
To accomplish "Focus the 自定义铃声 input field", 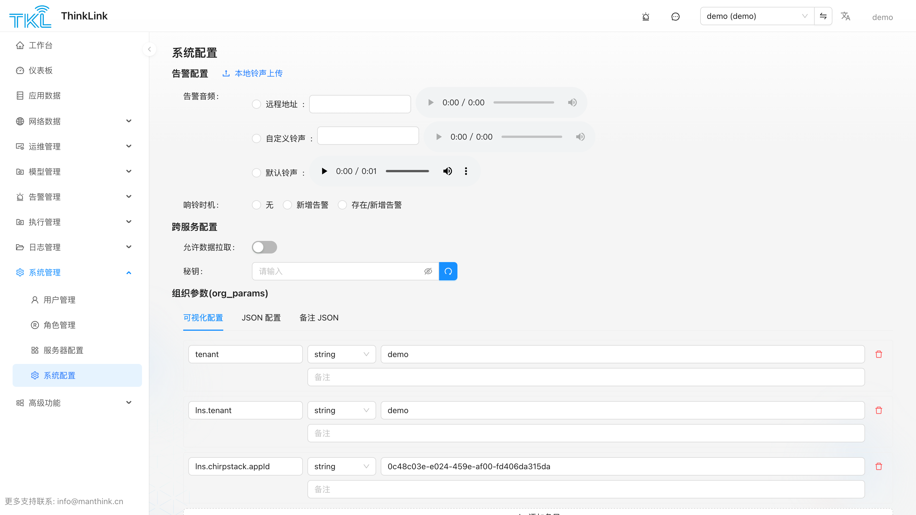I will pos(368,136).
